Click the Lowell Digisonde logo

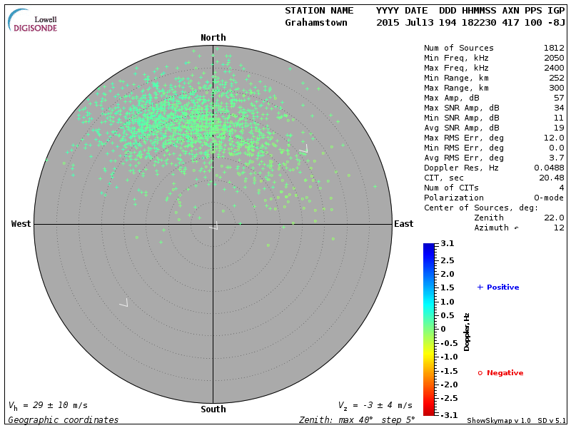34,21
